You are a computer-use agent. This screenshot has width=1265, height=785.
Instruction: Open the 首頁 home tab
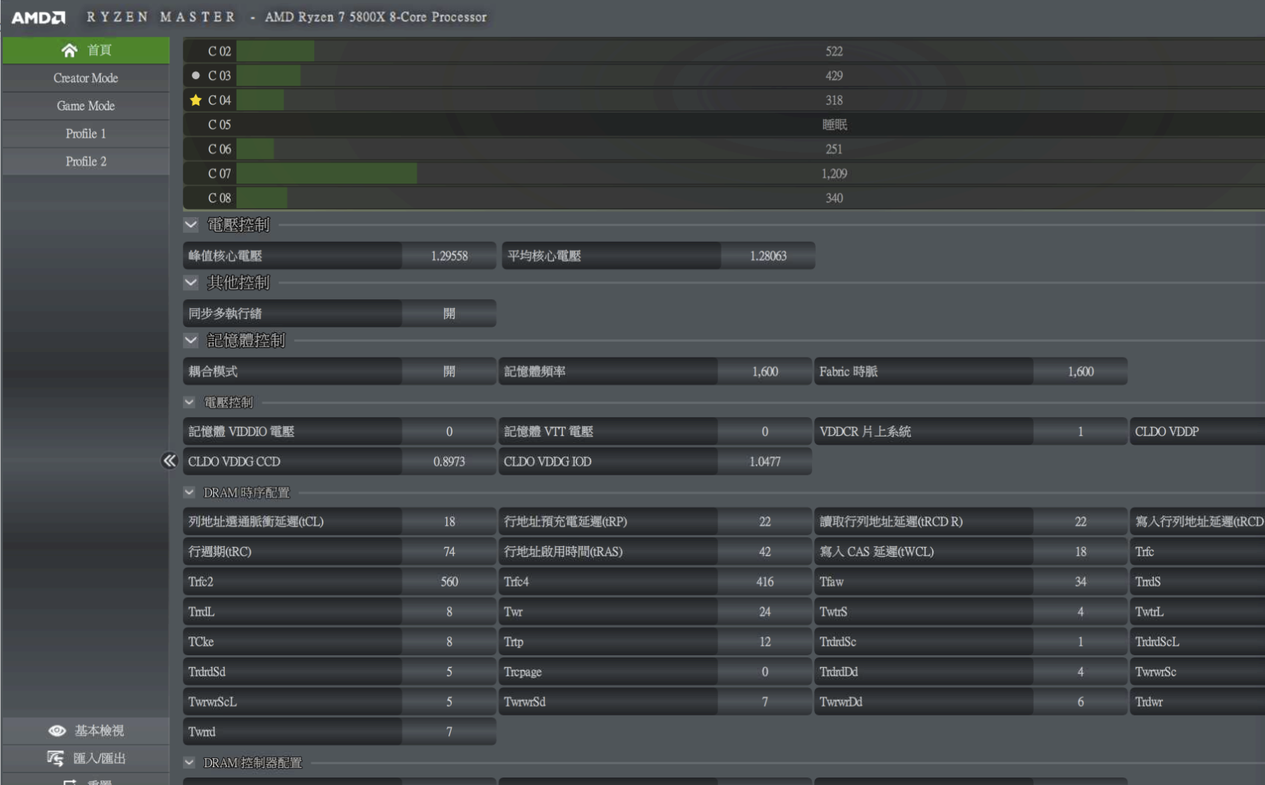click(86, 50)
